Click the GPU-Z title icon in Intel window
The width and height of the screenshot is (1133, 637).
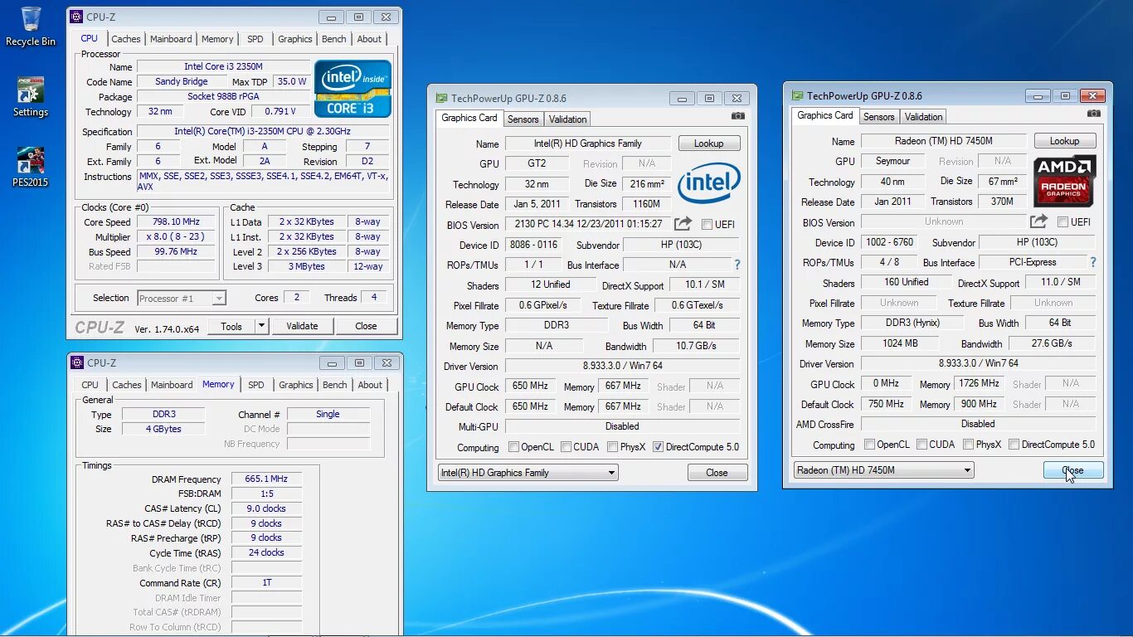(x=442, y=98)
